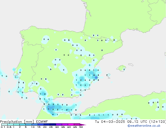The width and height of the screenshot is (166, 128).
Task: Pick the 10–15 mm blue legend swatch
Action: (x=35, y=125)
